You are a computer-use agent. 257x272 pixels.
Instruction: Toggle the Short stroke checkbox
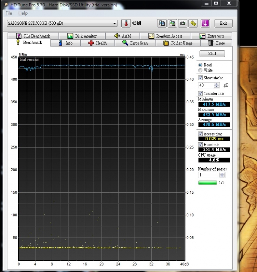coord(200,78)
